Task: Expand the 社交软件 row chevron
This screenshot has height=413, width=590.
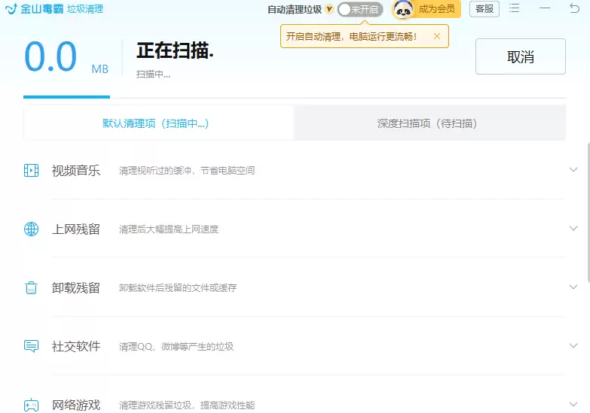Action: coord(573,345)
